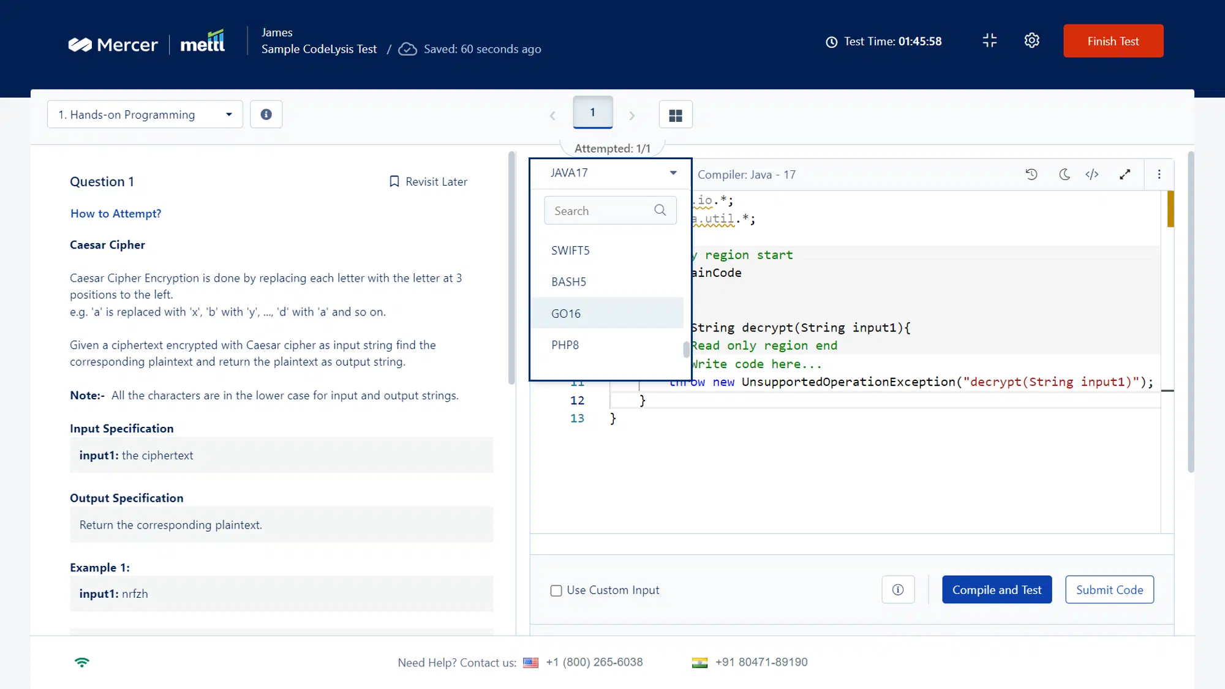Toggle the Revisit Later bookmark
Image resolution: width=1225 pixels, height=689 pixels.
click(x=428, y=182)
